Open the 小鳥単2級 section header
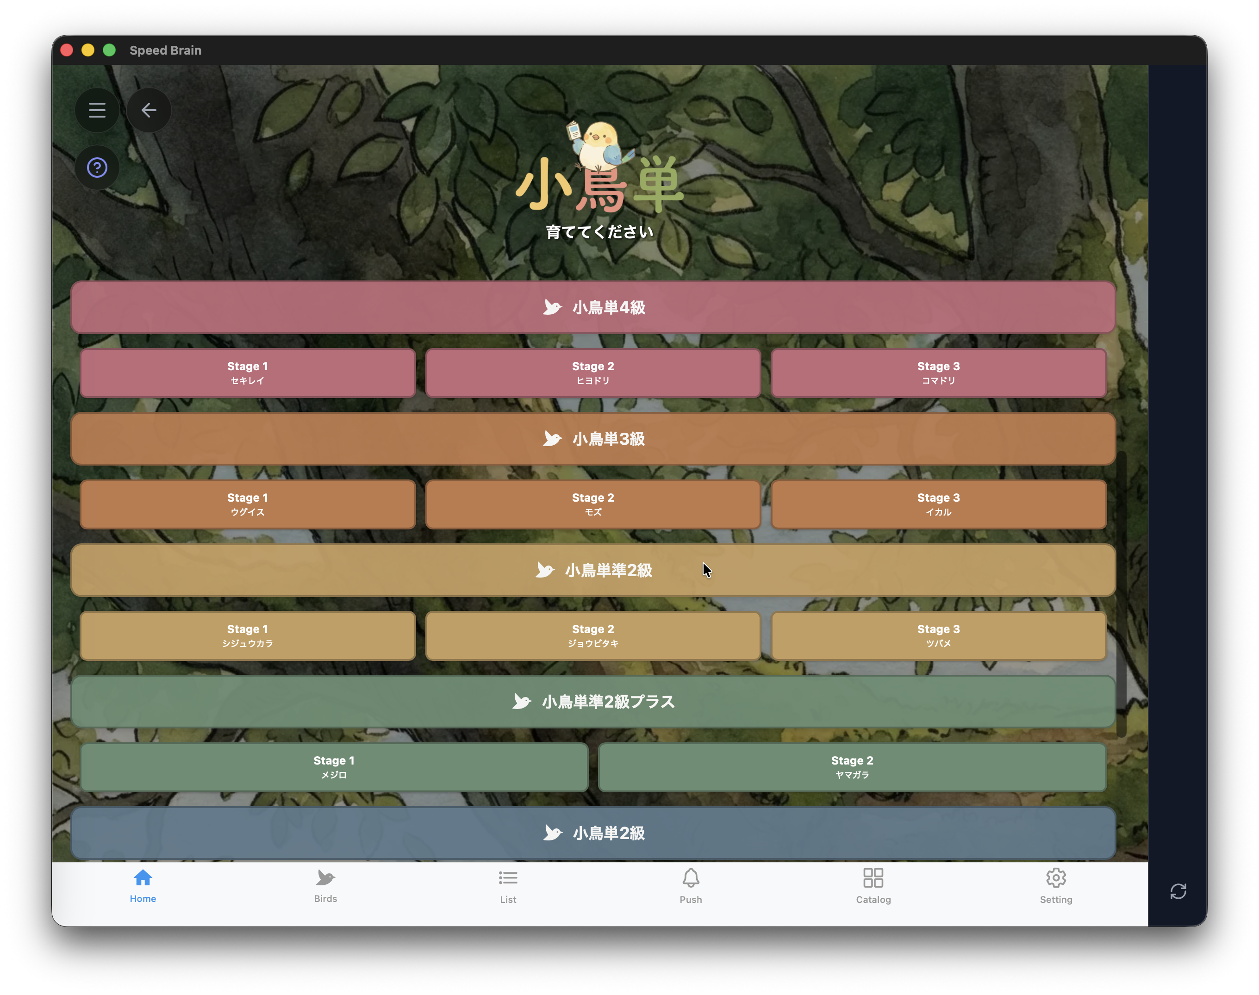Screen dimensions: 1259x995 tap(592, 833)
